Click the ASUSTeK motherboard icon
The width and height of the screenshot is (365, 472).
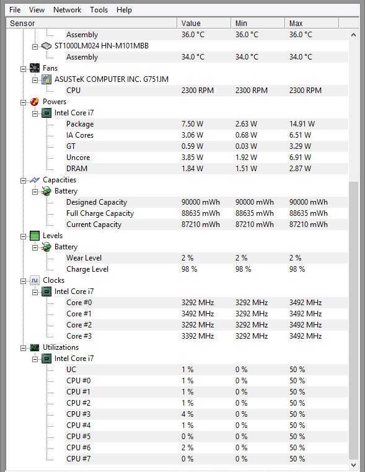[x=46, y=79]
